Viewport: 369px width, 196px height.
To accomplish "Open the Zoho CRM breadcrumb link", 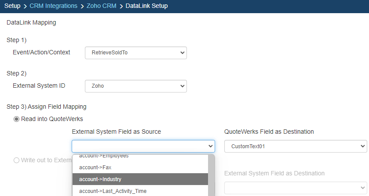I will [x=102, y=6].
